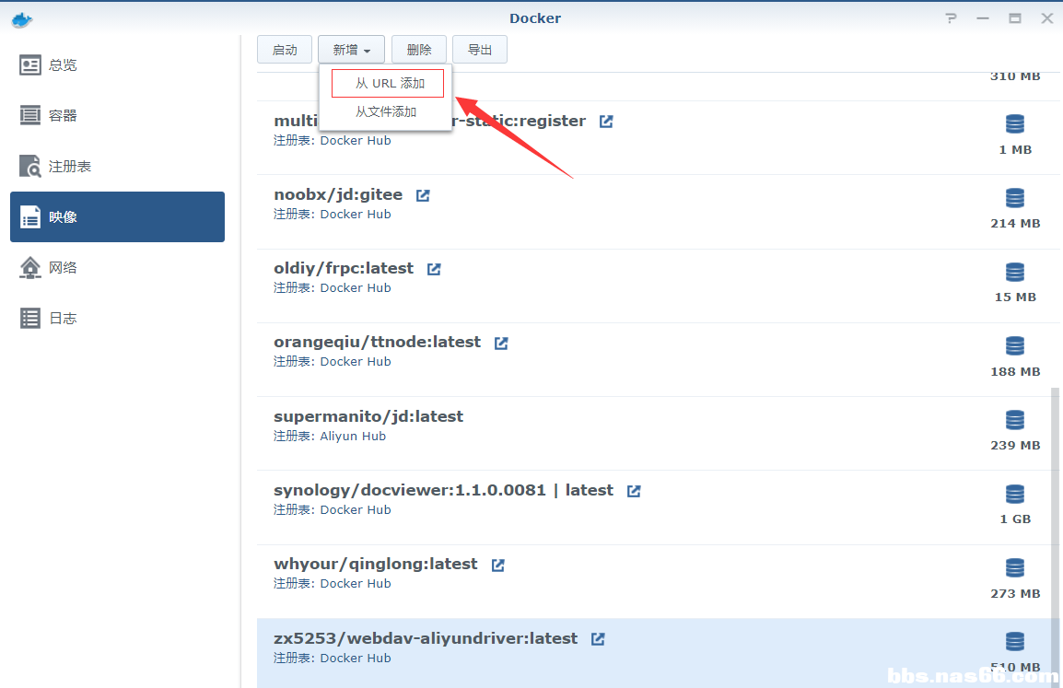Click the Docker whale app icon
This screenshot has width=1063, height=688.
point(22,19)
